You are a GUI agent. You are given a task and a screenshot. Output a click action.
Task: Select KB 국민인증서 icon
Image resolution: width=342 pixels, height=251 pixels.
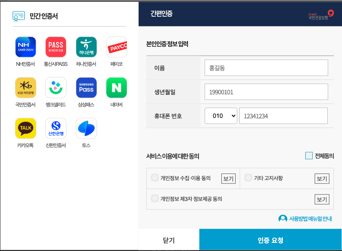tap(25, 87)
